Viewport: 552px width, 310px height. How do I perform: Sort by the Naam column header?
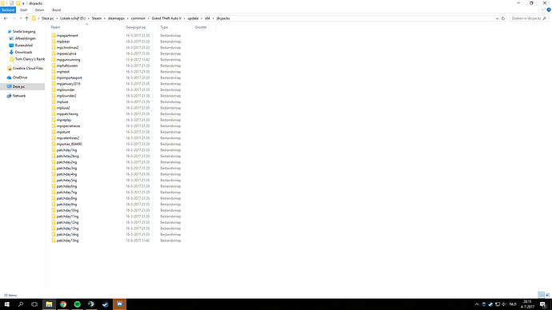click(x=55, y=27)
